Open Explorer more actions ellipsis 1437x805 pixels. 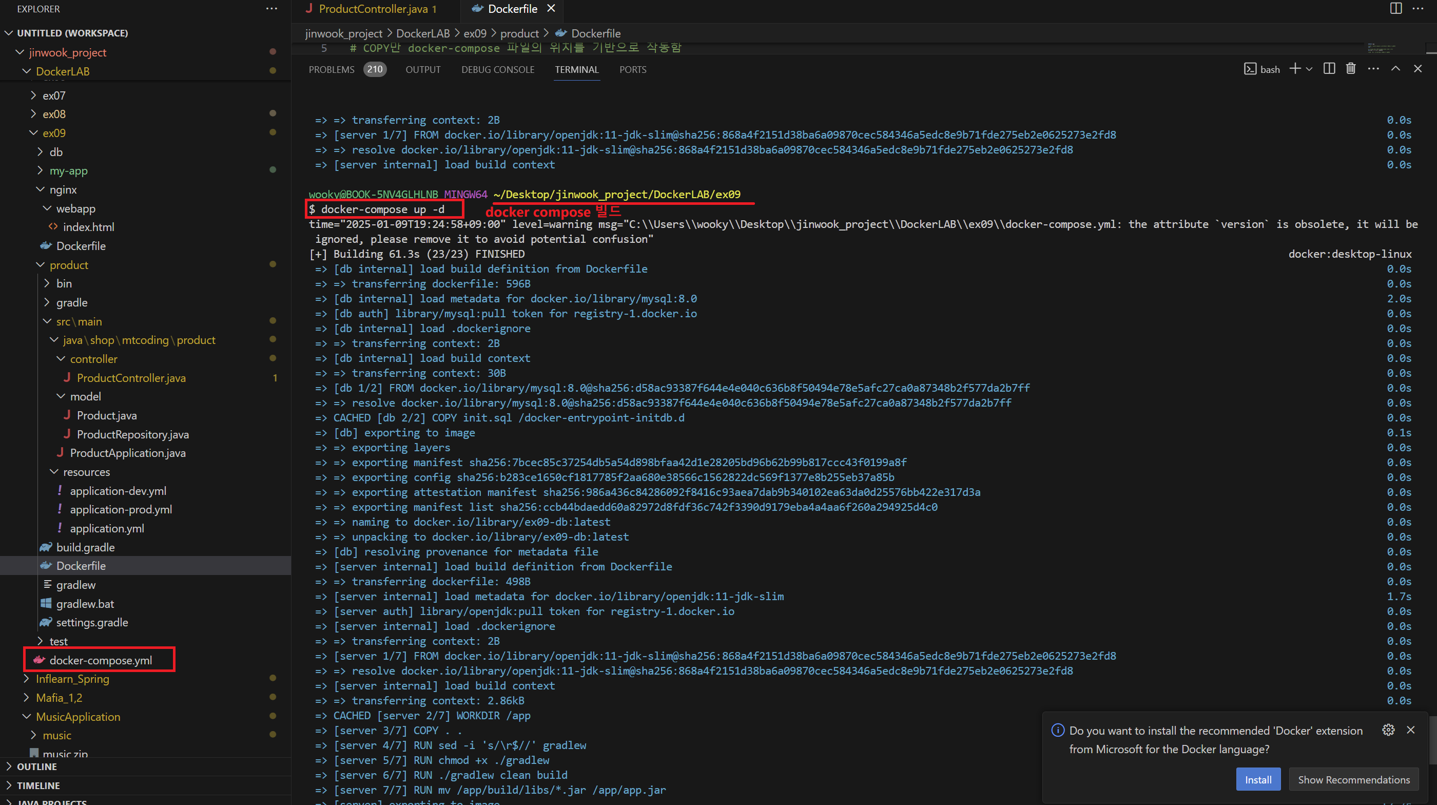point(271,8)
